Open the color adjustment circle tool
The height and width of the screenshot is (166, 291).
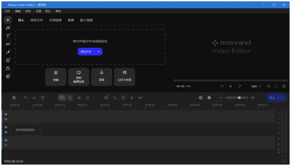click(123, 98)
